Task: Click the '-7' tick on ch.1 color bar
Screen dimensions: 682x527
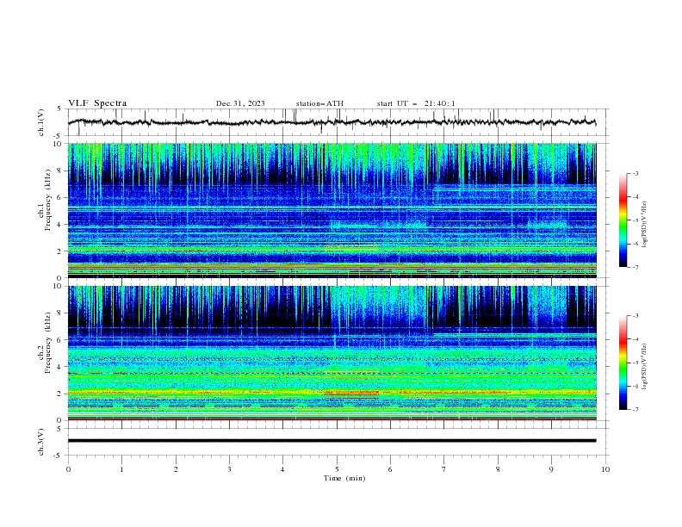Action: (x=635, y=267)
